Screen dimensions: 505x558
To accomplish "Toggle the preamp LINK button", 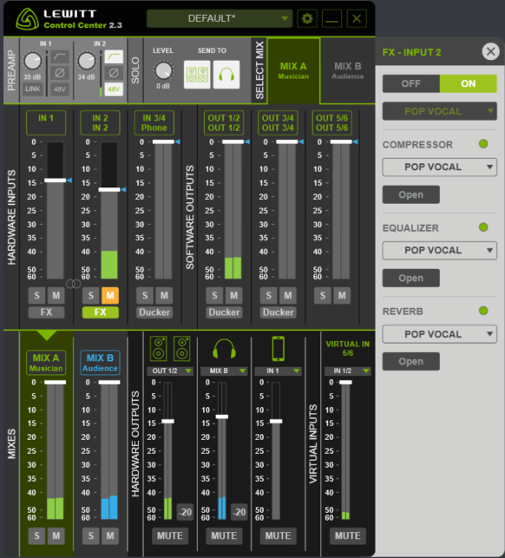I will (33, 89).
